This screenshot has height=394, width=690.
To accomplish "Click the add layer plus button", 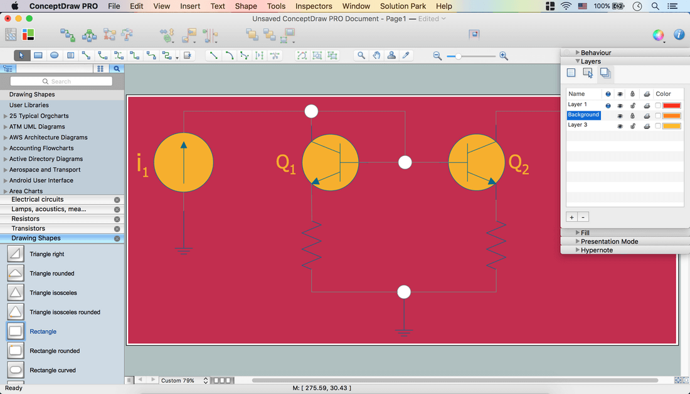I will pyautogui.click(x=571, y=217).
